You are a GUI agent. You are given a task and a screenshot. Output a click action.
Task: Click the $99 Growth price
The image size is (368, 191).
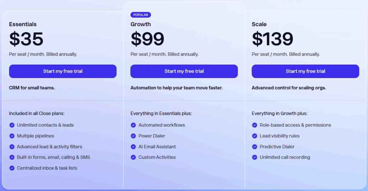pyautogui.click(x=147, y=39)
